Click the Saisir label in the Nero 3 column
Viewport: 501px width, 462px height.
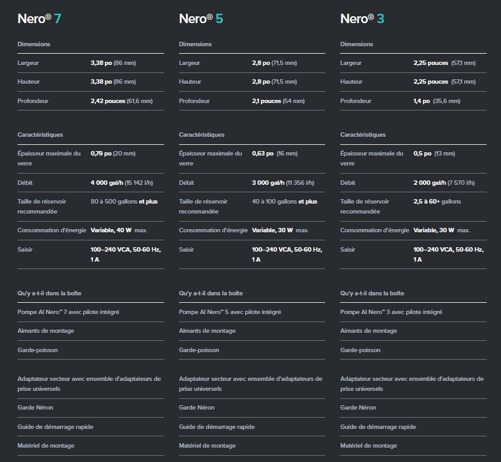coord(348,250)
